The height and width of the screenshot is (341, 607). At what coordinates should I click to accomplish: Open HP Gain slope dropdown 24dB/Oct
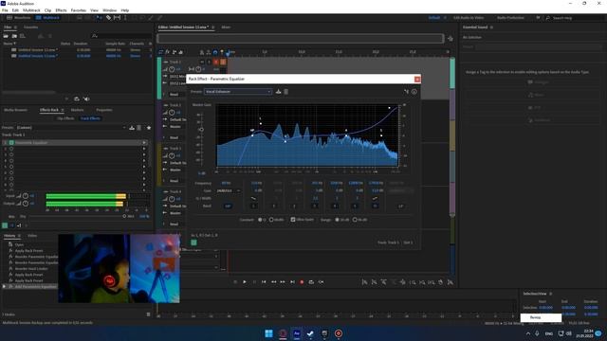coord(228,190)
